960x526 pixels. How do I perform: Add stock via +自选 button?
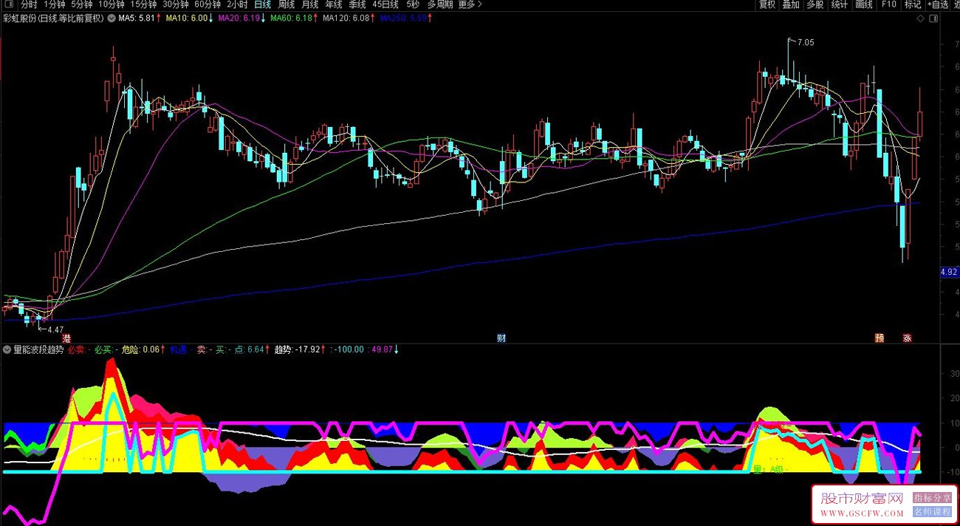(938, 4)
